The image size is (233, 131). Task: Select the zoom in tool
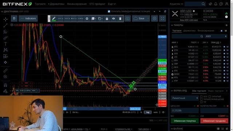point(5,77)
